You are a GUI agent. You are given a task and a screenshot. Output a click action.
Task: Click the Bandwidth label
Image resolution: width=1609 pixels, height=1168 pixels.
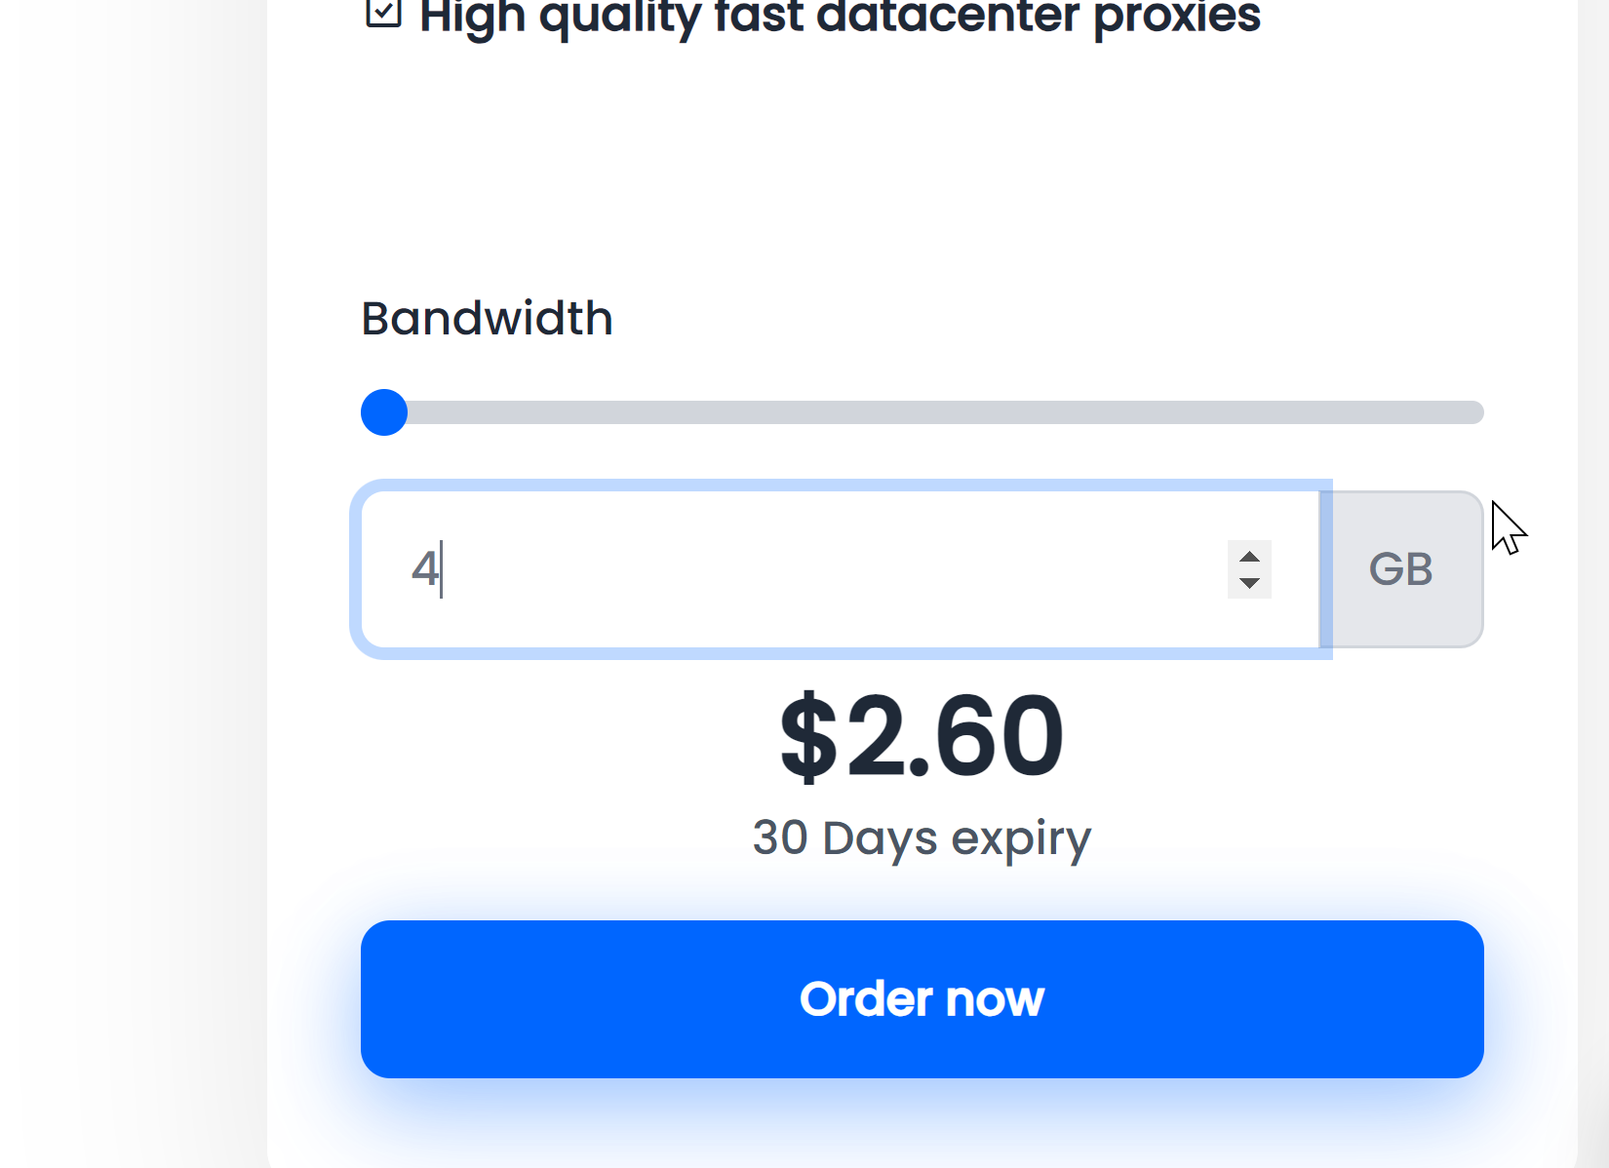(487, 319)
